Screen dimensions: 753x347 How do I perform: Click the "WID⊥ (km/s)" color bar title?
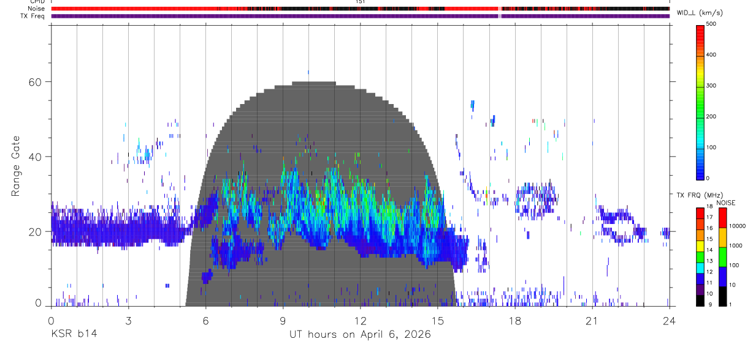coord(698,13)
